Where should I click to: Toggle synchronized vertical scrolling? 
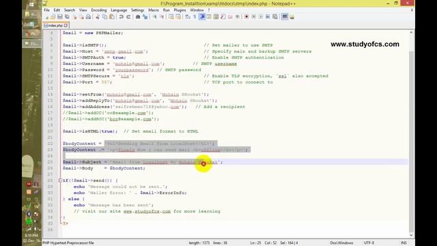[171, 17]
